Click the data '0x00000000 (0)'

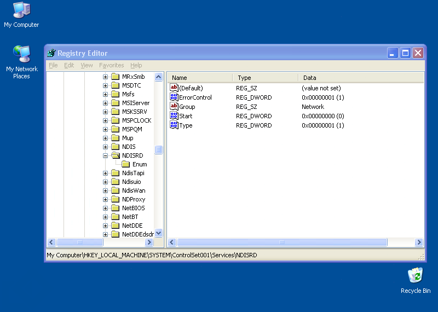pos(323,116)
